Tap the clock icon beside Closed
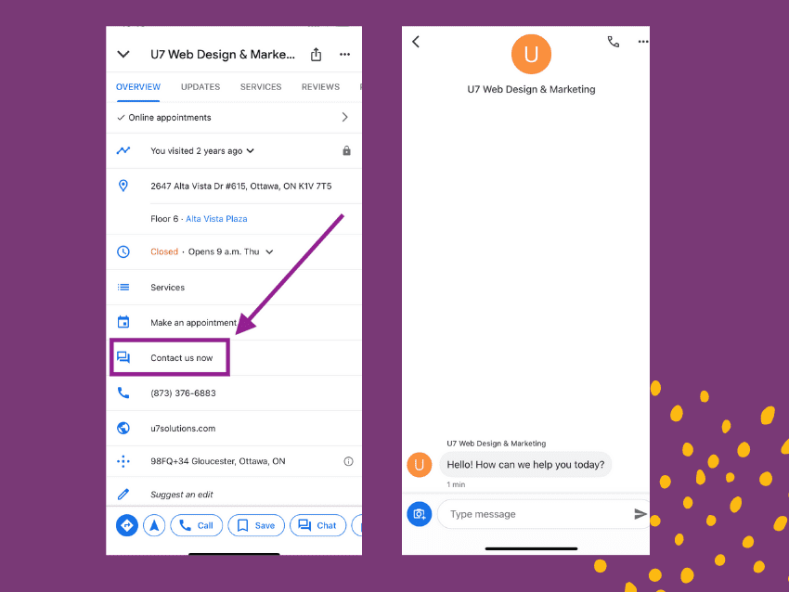Image resolution: width=789 pixels, height=592 pixels. click(123, 251)
